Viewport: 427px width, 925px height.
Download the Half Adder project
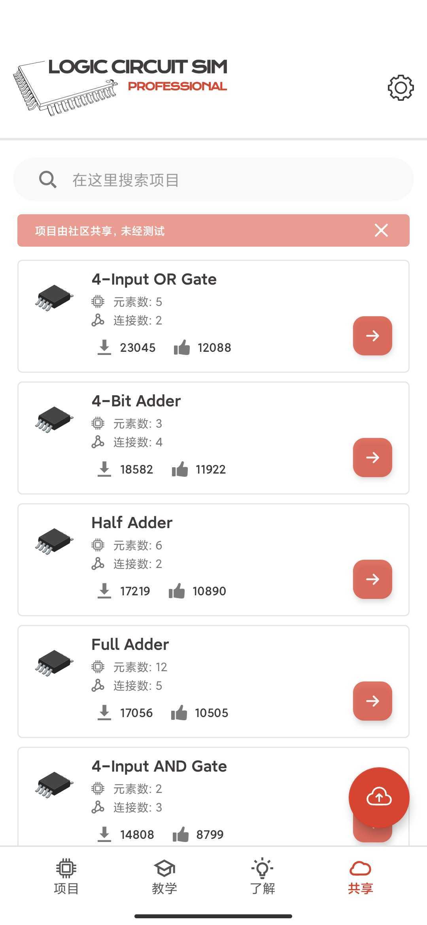pos(104,591)
